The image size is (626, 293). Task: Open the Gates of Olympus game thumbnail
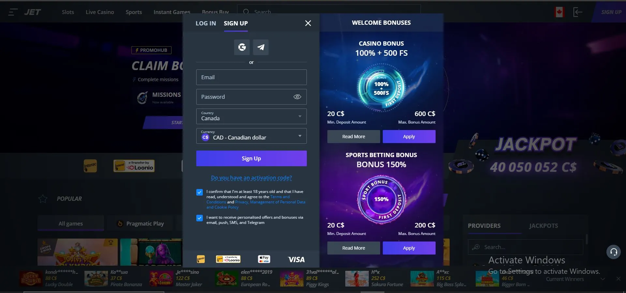click(78, 252)
